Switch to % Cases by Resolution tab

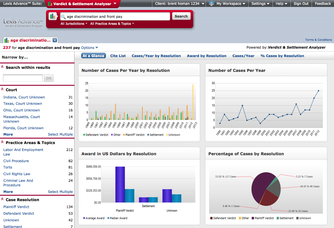coord(282,56)
